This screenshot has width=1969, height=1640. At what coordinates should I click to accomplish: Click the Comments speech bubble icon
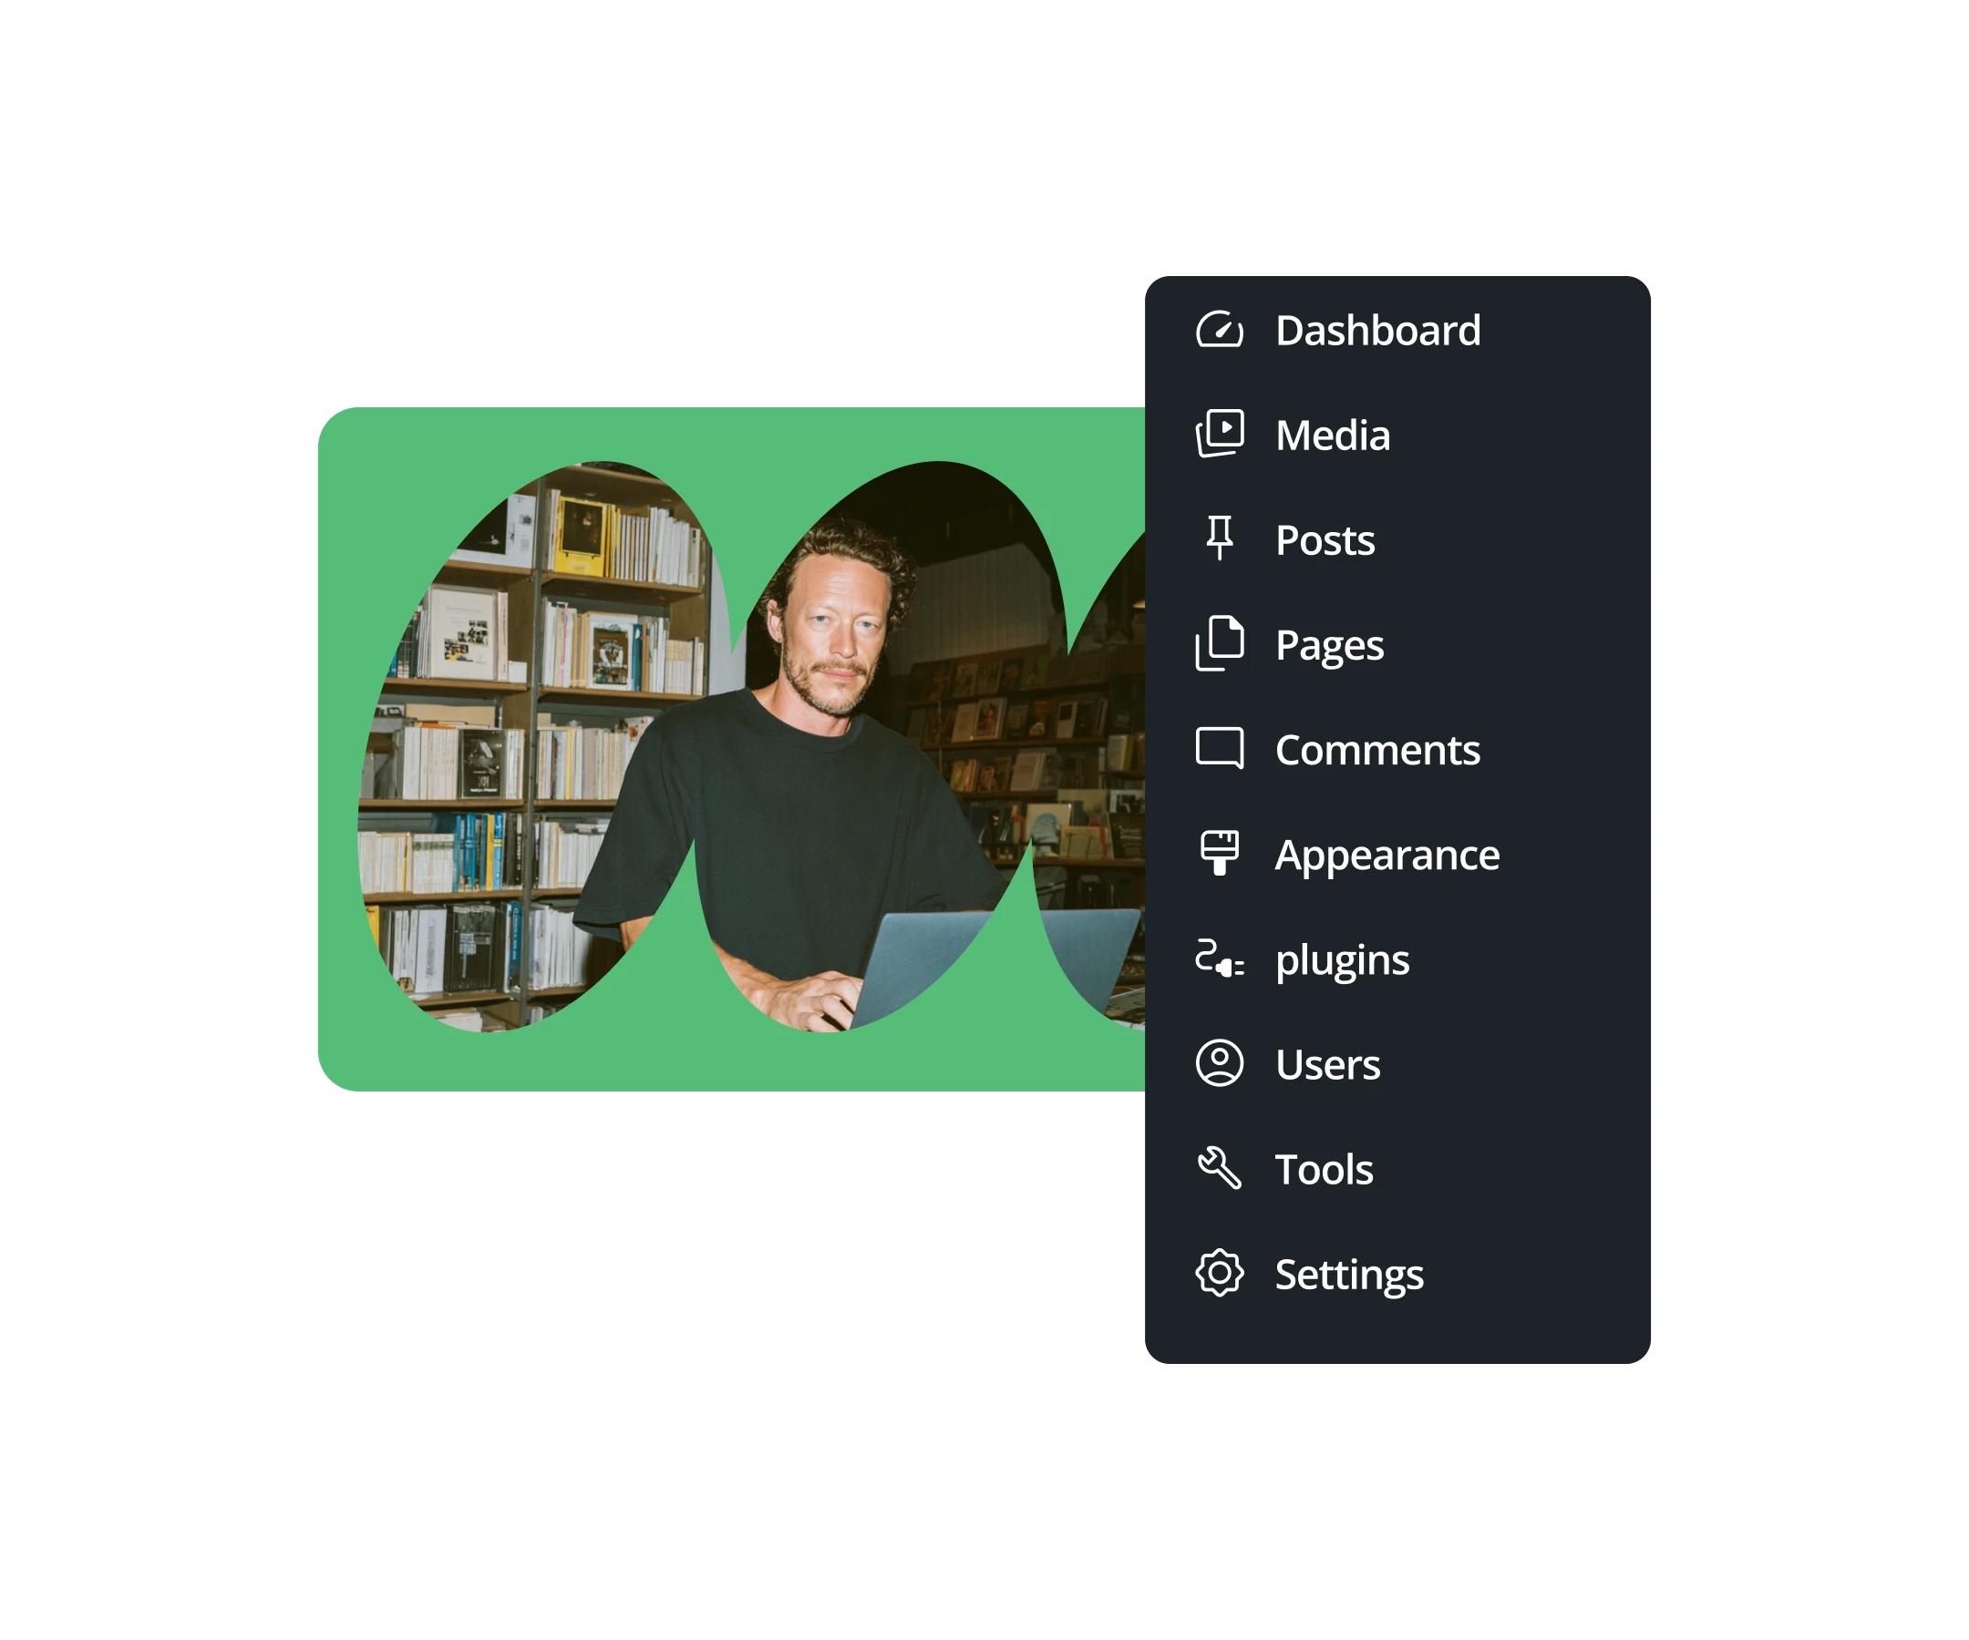(x=1219, y=749)
